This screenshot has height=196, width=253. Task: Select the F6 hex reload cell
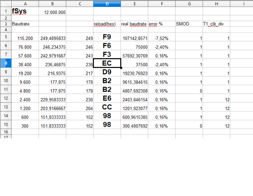107,46
